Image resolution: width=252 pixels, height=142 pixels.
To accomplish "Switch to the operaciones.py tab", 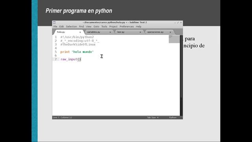I will (x=159, y=32).
